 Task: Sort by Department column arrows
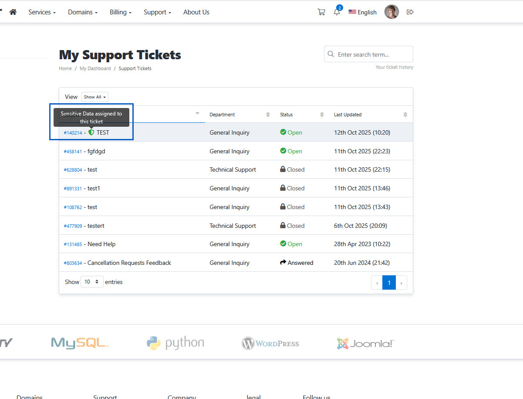[268, 115]
